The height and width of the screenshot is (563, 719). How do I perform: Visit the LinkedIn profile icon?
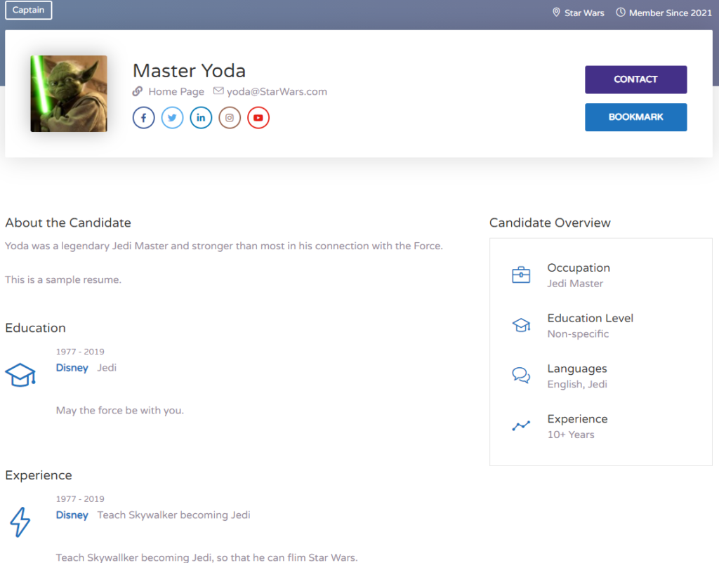(x=201, y=118)
